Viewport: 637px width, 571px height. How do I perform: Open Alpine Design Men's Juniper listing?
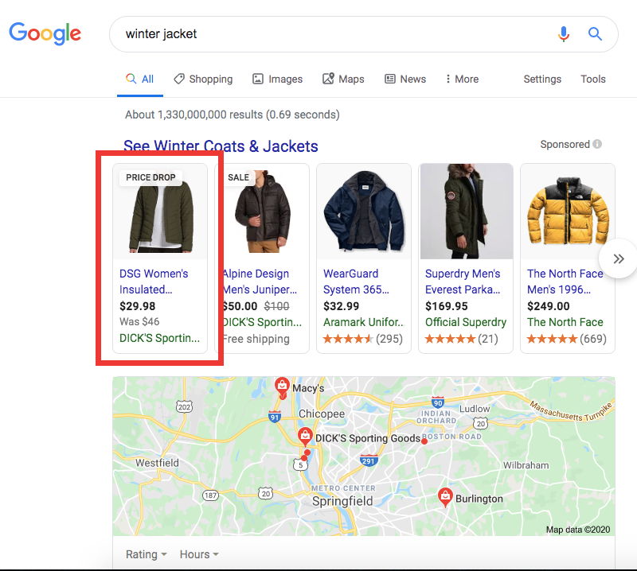coord(260,282)
